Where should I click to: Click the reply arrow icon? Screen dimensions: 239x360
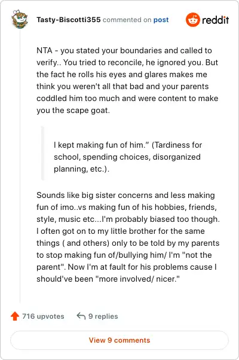tap(81, 316)
